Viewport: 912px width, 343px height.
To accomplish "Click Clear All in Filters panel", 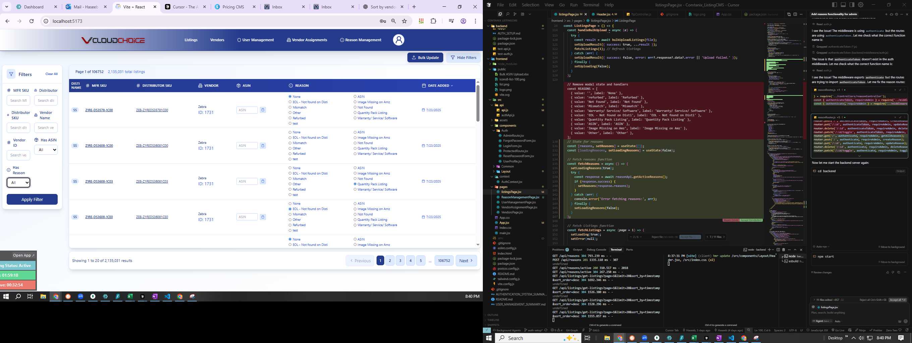I will click(x=51, y=74).
